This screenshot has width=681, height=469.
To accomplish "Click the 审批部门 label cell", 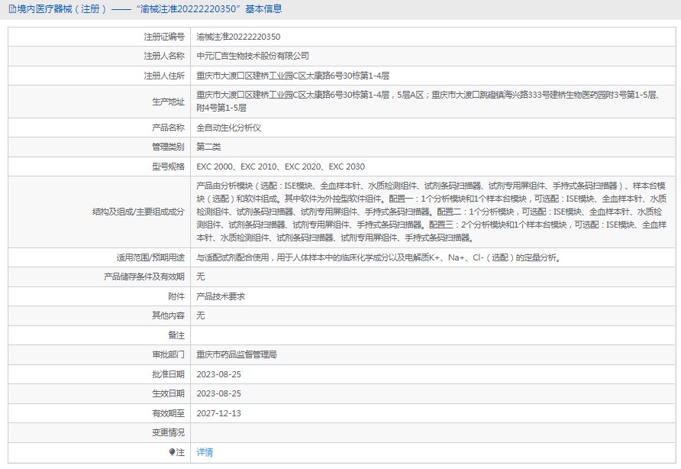I will point(99,354).
